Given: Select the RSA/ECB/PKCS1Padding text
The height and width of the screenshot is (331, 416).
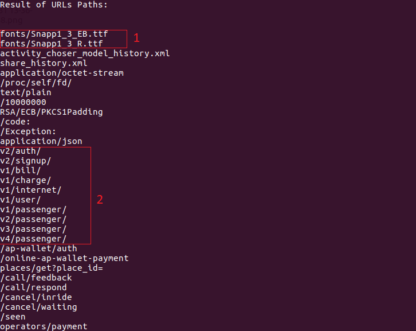Looking at the screenshot, I should tap(52, 112).
